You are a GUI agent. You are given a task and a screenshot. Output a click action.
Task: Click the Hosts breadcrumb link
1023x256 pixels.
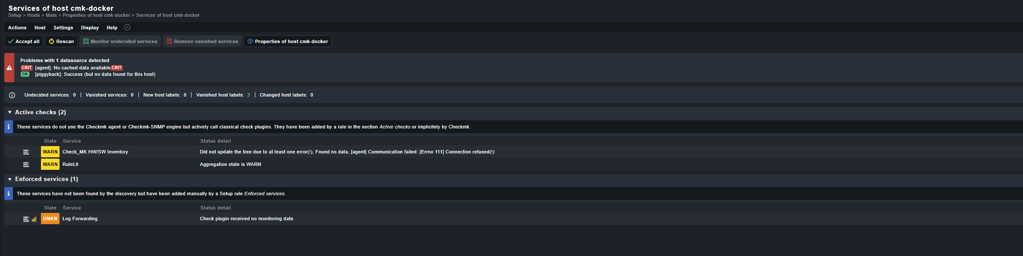(x=34, y=15)
